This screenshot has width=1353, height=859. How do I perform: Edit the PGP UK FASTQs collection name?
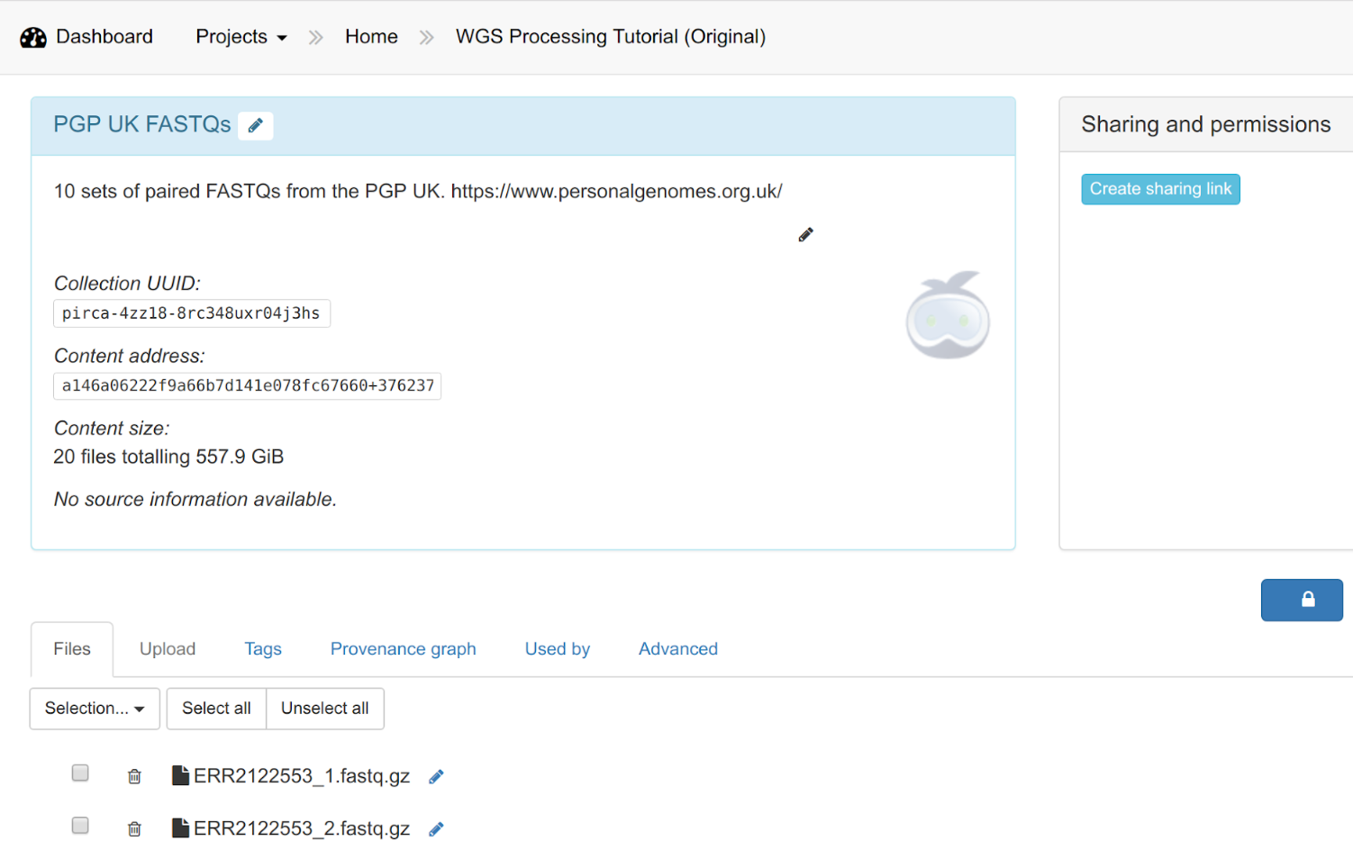(256, 125)
